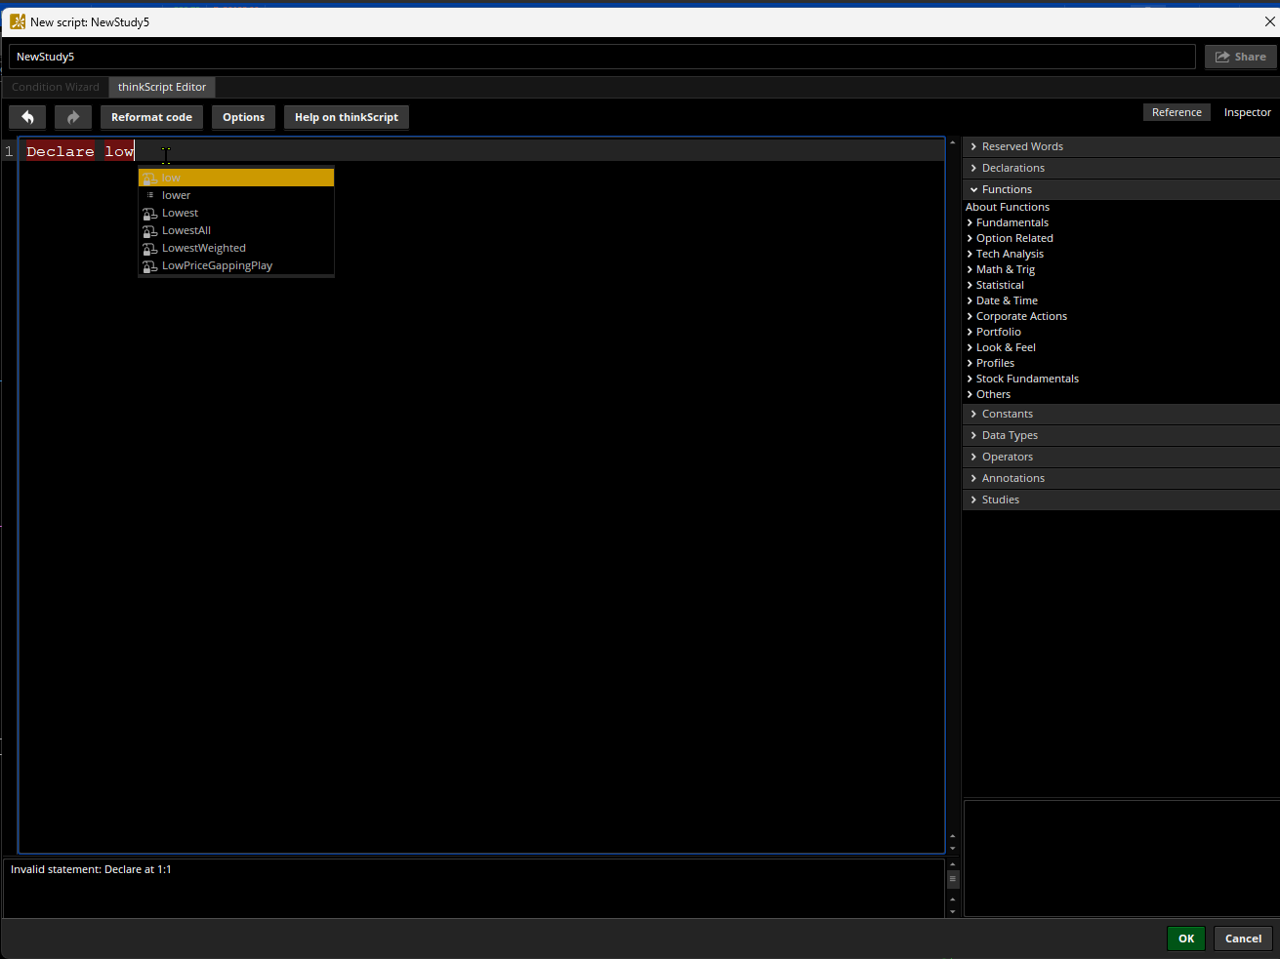Choose 'LowestAll' from autocomplete list

click(x=236, y=230)
